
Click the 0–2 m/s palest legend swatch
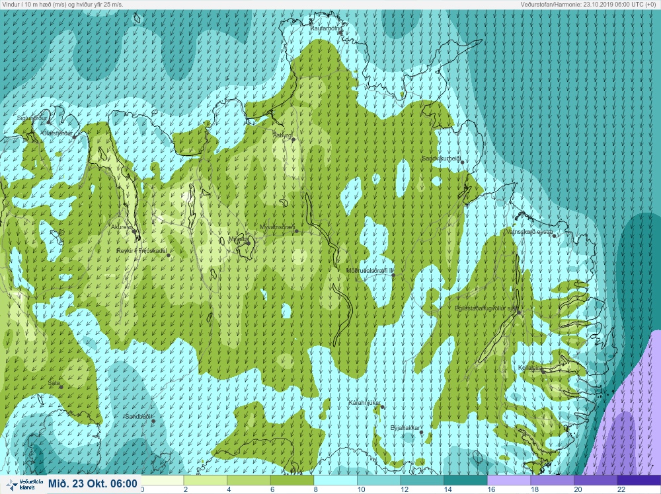point(163,480)
